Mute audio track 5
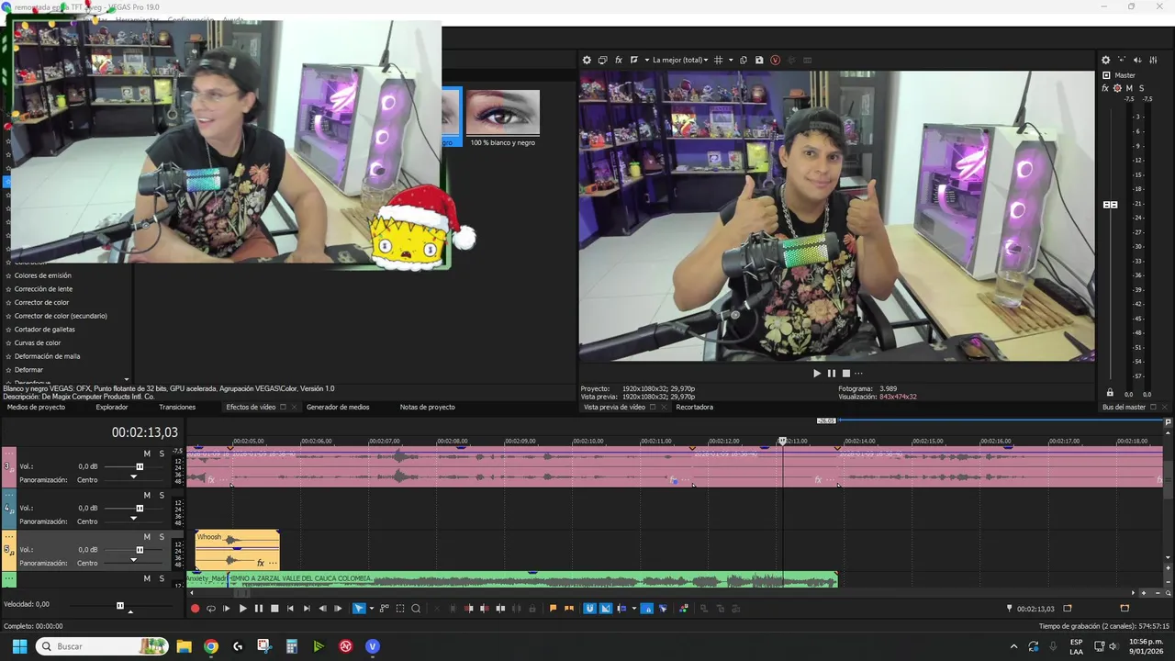Viewport: 1175px width, 661px height. tap(147, 537)
